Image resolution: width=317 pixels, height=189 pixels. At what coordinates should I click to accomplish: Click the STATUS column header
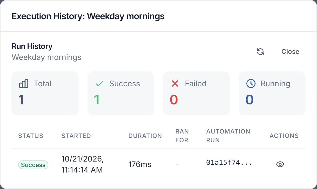pyautogui.click(x=31, y=136)
